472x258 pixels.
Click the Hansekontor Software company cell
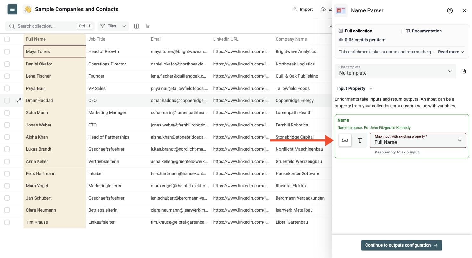[x=302, y=173]
